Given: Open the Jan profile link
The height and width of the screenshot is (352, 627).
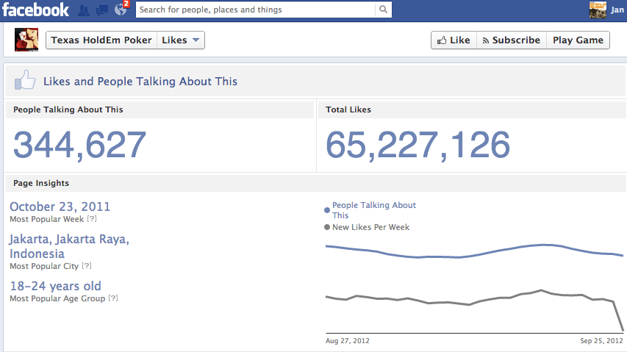Looking at the screenshot, I should coord(617,10).
